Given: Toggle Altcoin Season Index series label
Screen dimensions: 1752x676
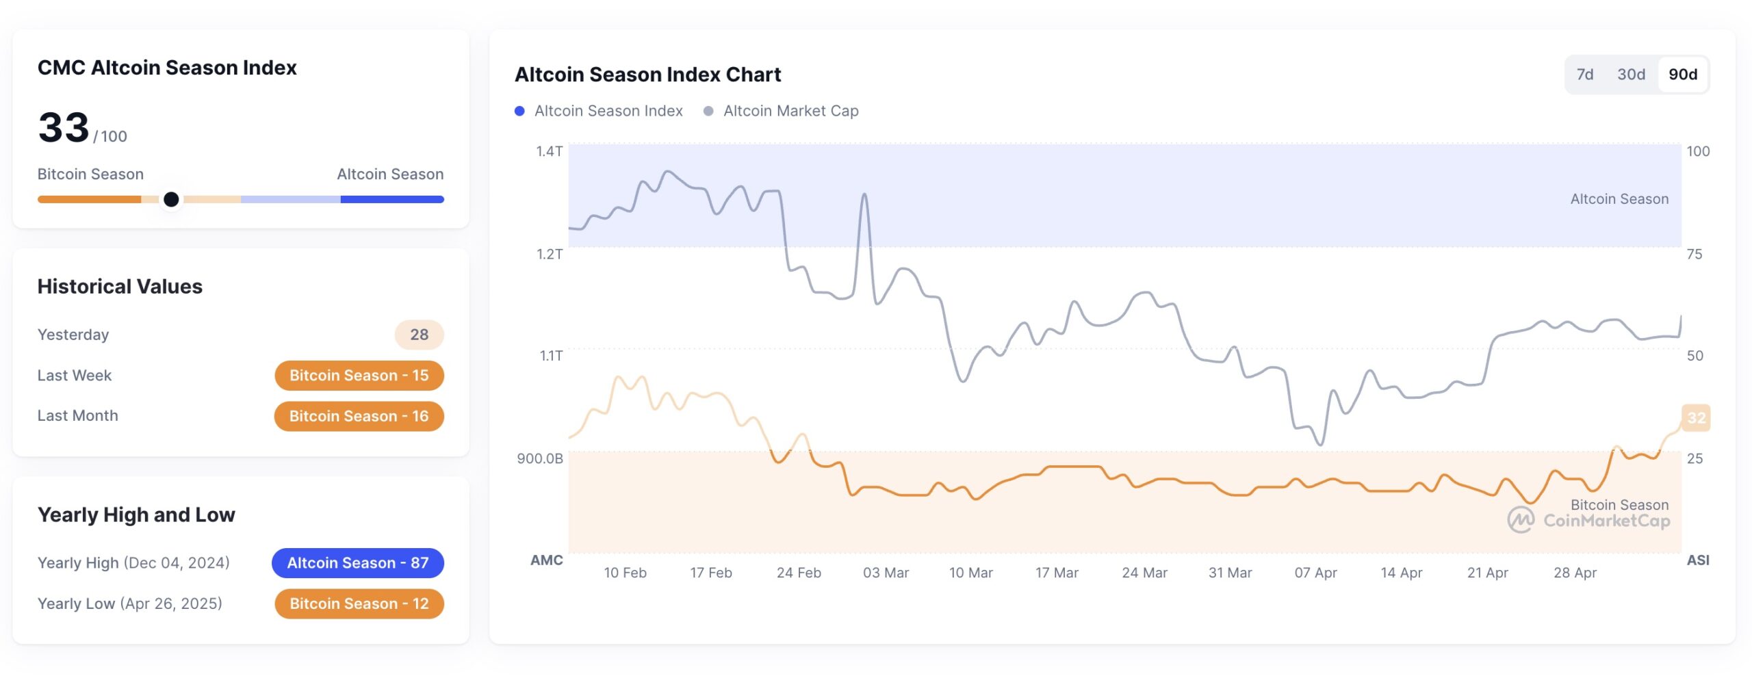Looking at the screenshot, I should tap(608, 111).
